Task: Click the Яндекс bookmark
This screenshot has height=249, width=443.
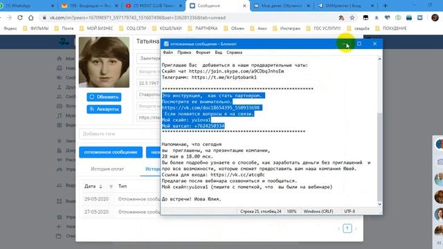Action: point(10,28)
